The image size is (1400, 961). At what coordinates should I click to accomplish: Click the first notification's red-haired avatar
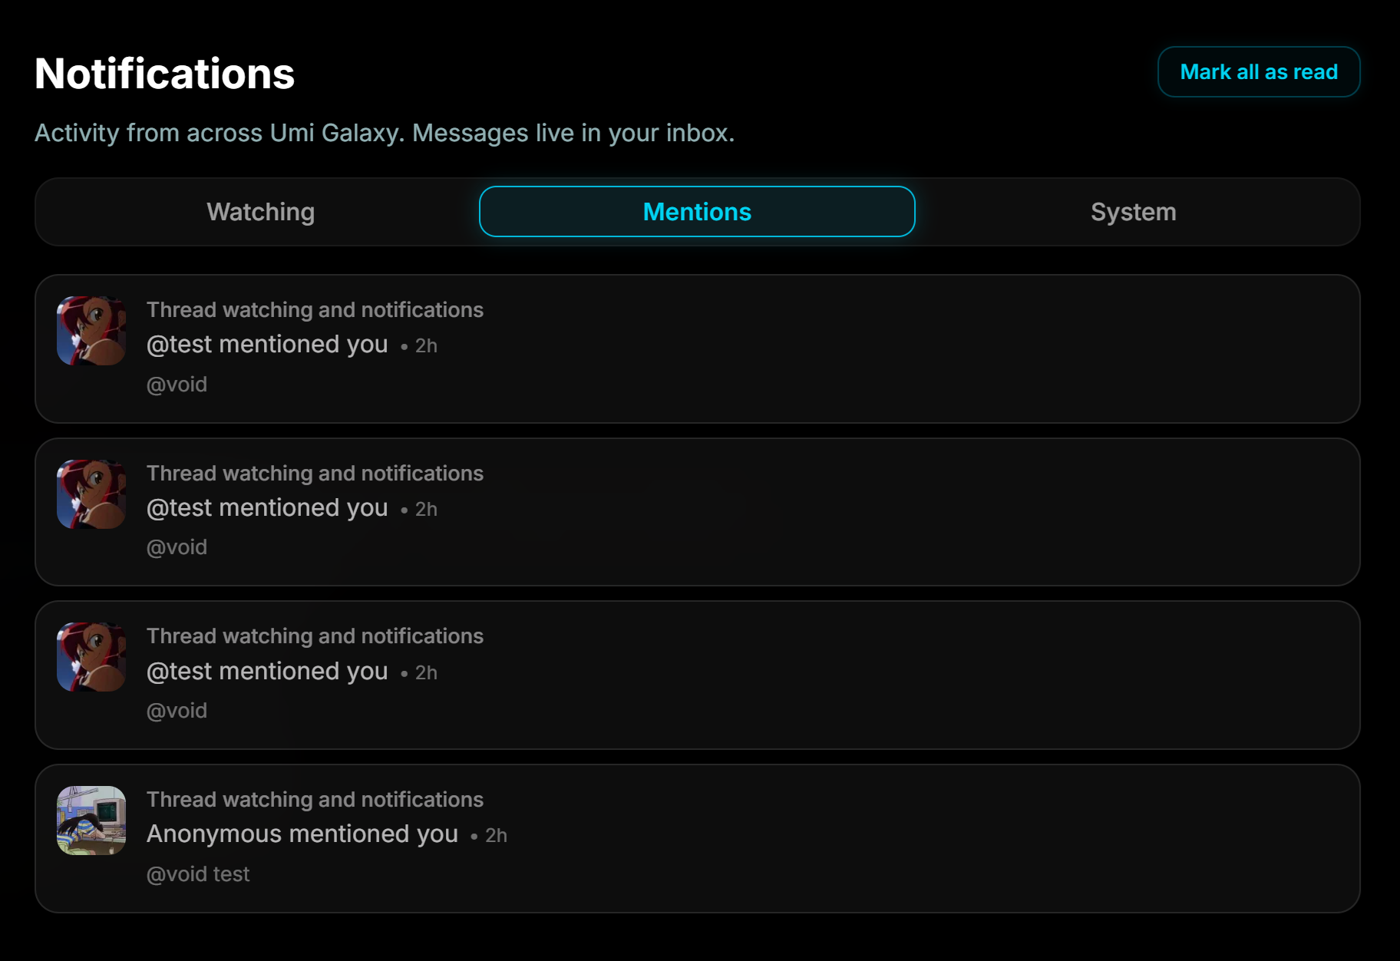(x=91, y=331)
